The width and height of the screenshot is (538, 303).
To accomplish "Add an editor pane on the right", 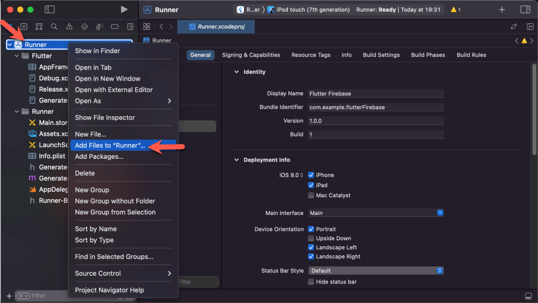I will 530,26.
